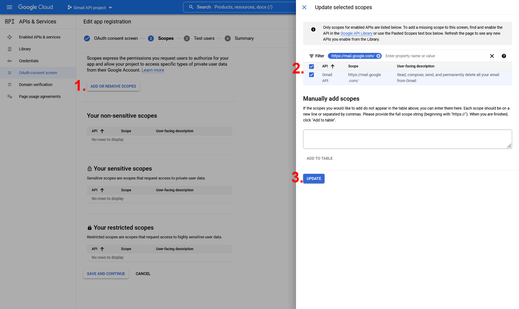Remove the https://mail.google.com/ filter chip
This screenshot has height=309, width=519.
tap(378, 56)
